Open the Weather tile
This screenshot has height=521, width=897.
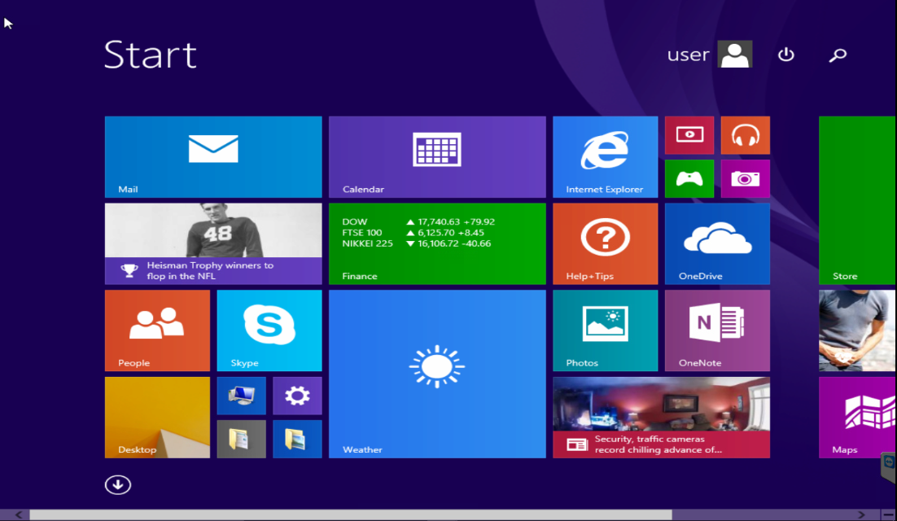[x=437, y=374]
